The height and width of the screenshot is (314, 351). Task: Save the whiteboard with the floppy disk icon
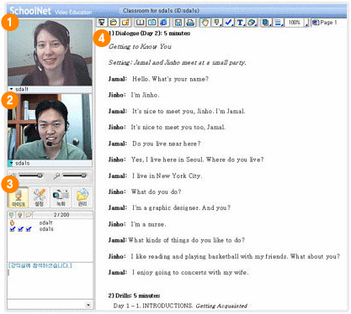178,23
